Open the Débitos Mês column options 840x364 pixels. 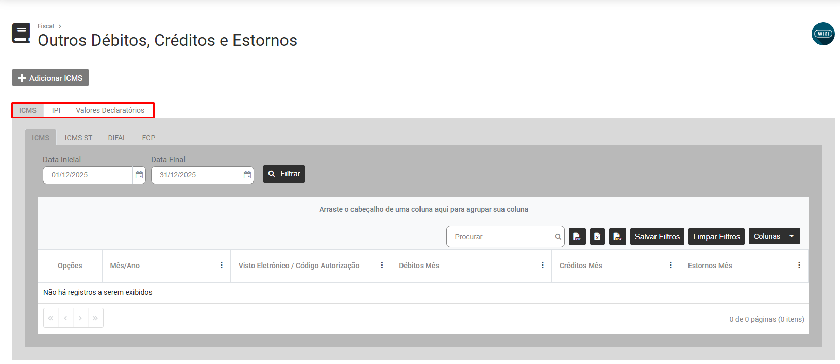tap(543, 266)
